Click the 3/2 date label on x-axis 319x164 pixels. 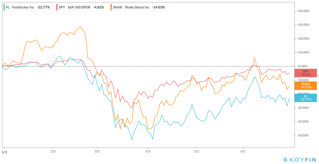97,152
